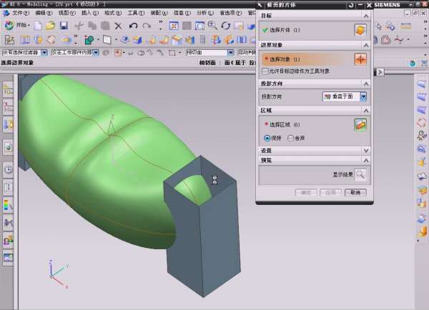Click the select sheet (选择片体) icon
The width and height of the screenshot is (429, 310).
[x=360, y=30]
